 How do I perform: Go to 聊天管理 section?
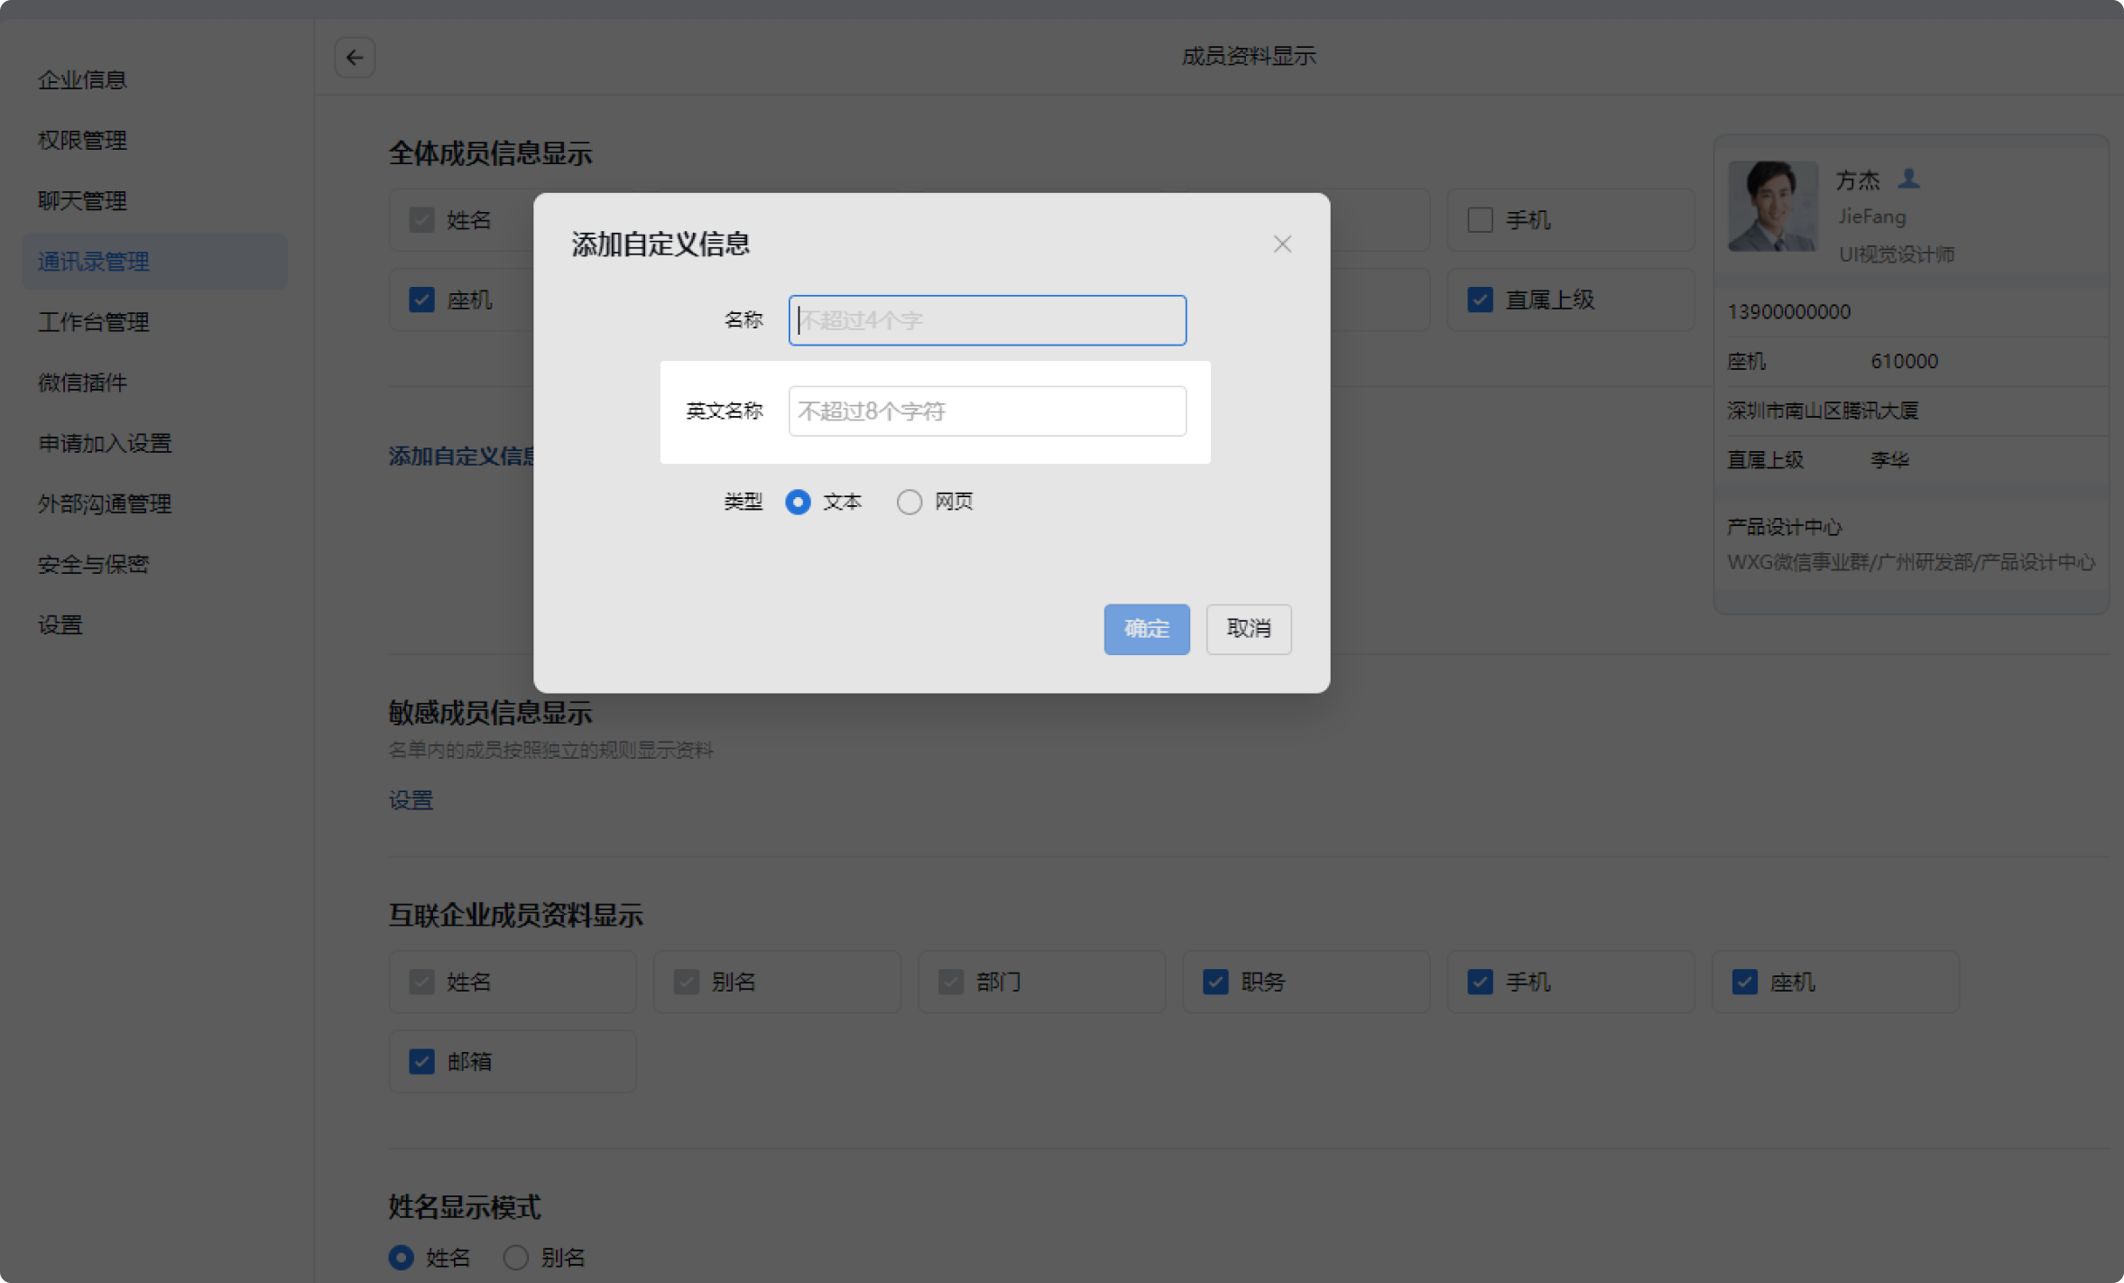click(82, 200)
